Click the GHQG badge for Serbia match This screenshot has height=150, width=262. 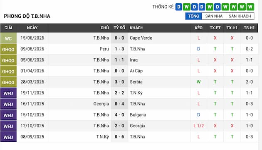[8, 82]
